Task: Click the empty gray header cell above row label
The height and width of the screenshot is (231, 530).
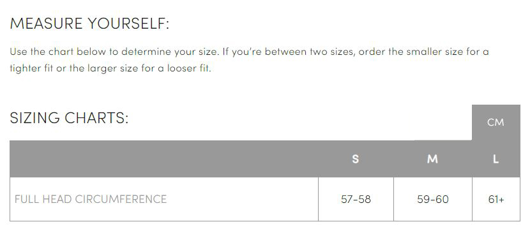Action: click(x=164, y=159)
